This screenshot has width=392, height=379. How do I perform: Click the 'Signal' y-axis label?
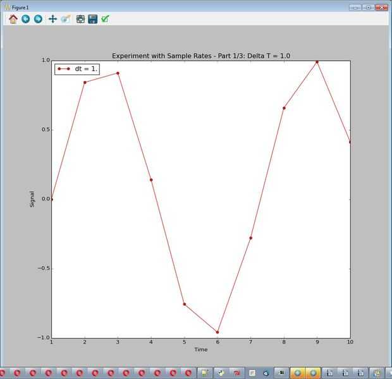pos(32,199)
